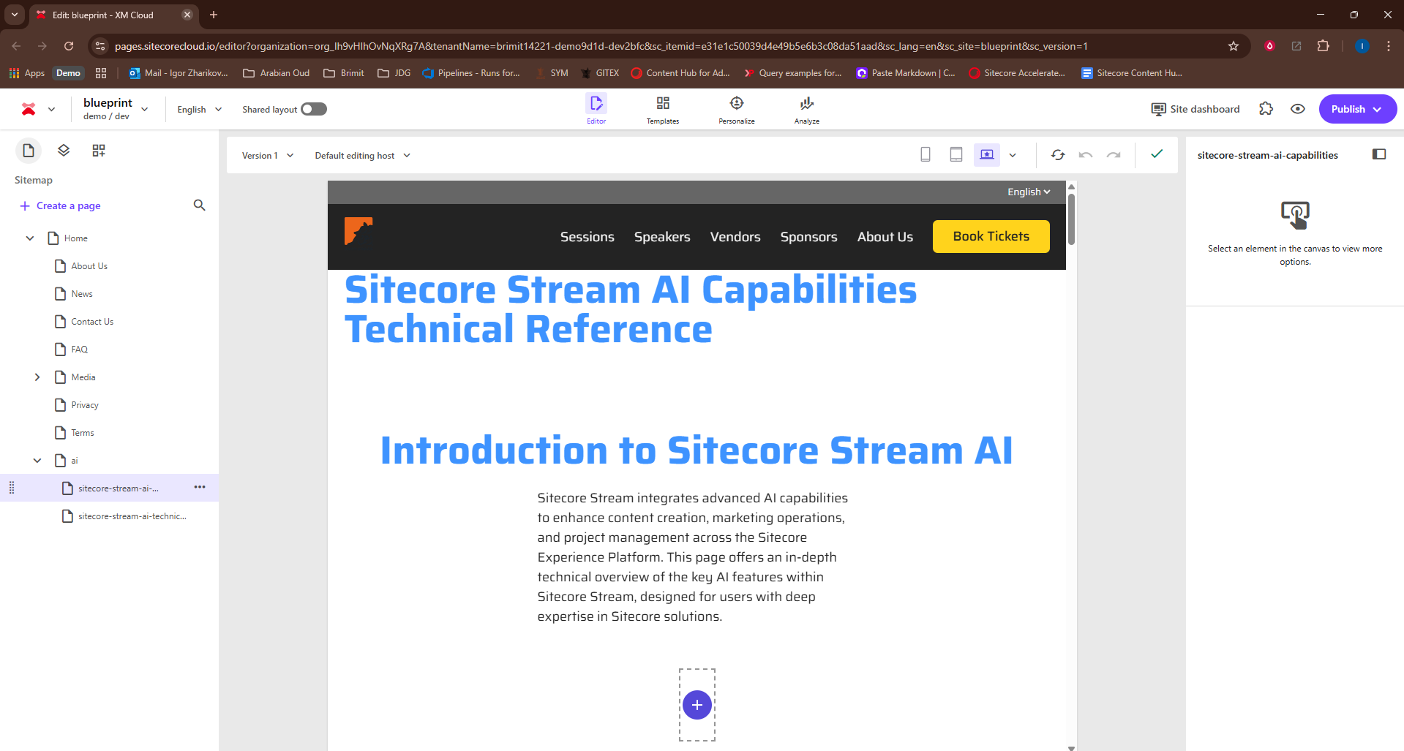Expand device options chevron
The width and height of the screenshot is (1404, 751).
click(1013, 155)
